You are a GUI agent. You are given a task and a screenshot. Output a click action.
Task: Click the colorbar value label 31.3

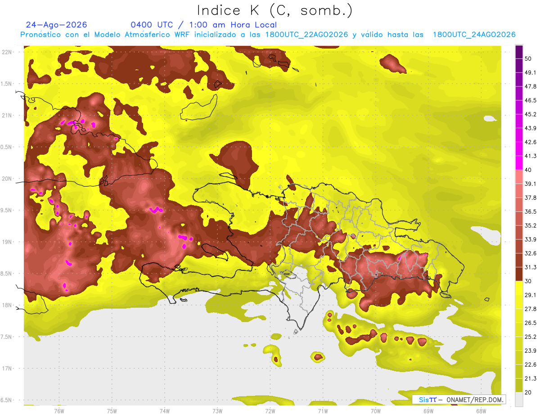pos(530,267)
